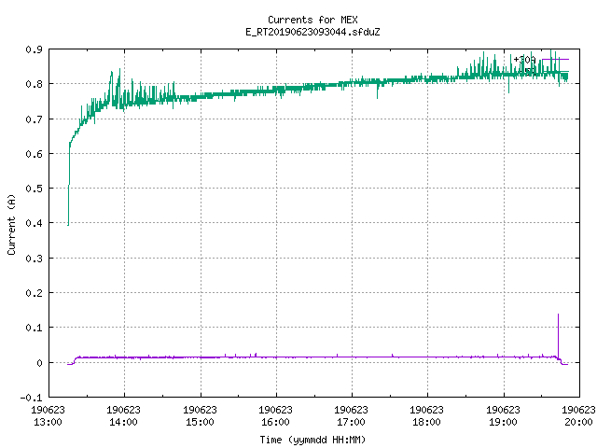The image size is (597, 448).
Task: Select the file name E_RT20190623093044.sfduZ
Action: pyautogui.click(x=312, y=32)
